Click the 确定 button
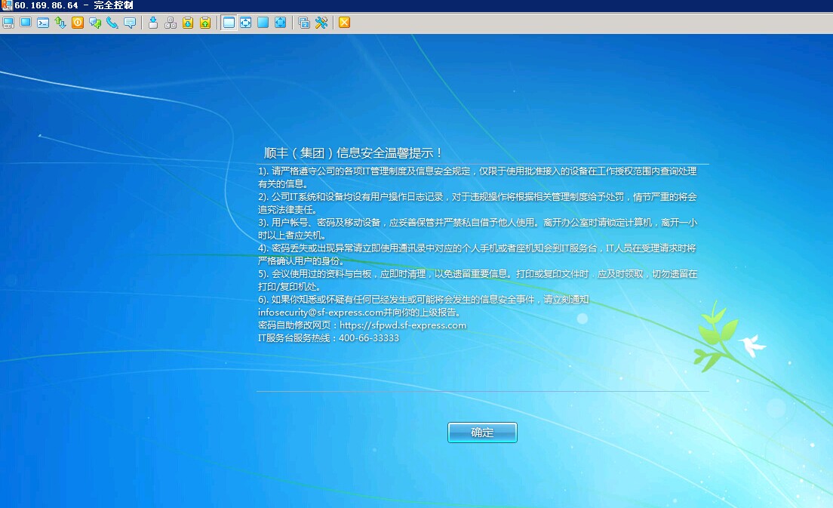The width and height of the screenshot is (833, 508). [x=482, y=433]
